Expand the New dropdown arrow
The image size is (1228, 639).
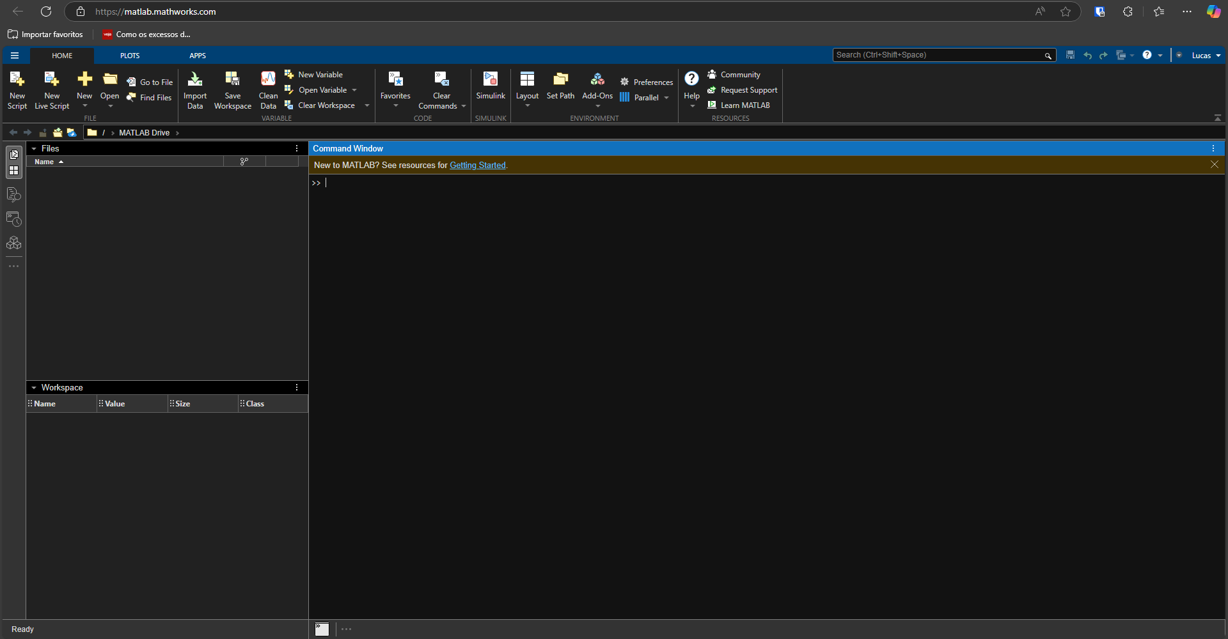[85, 106]
